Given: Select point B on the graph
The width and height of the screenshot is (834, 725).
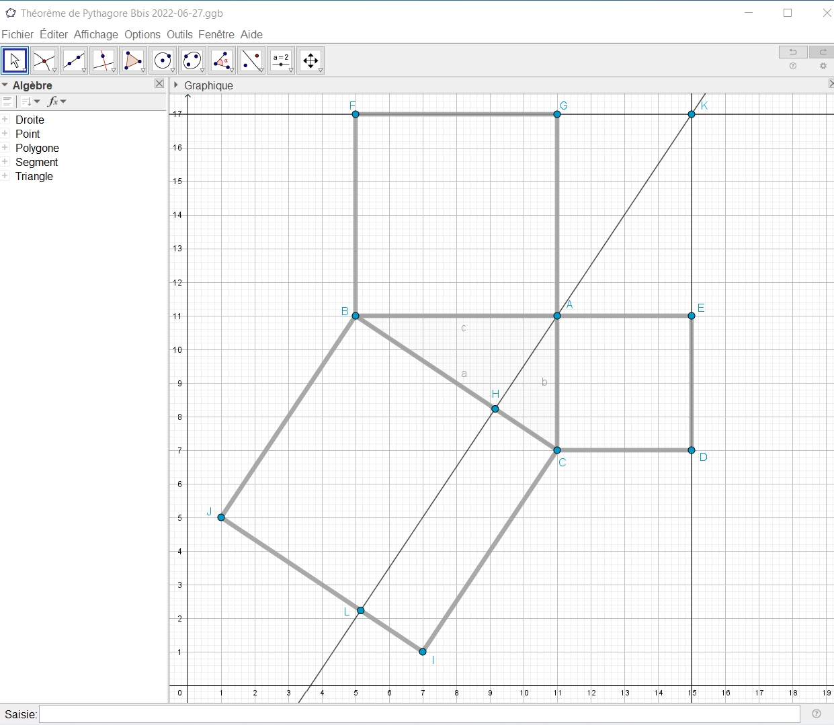Looking at the screenshot, I should (356, 316).
